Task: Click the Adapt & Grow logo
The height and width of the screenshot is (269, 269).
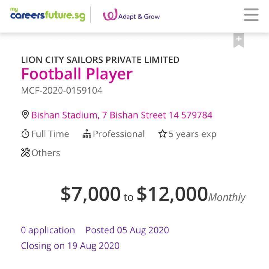Action: [131, 15]
